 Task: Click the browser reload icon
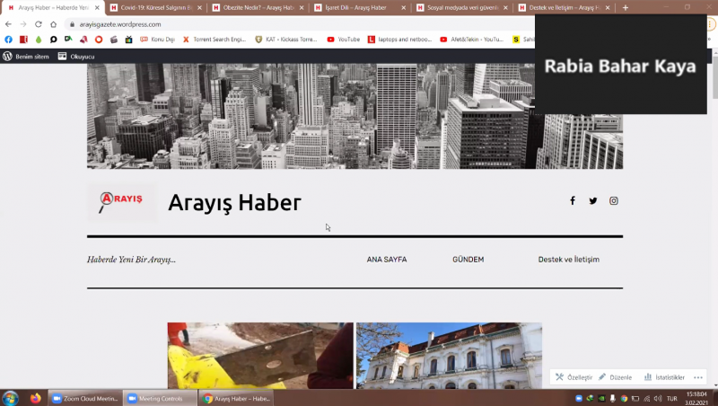pyautogui.click(x=39, y=24)
